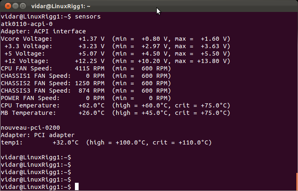Click 'Adapter: PCI adapter' line

(37, 135)
